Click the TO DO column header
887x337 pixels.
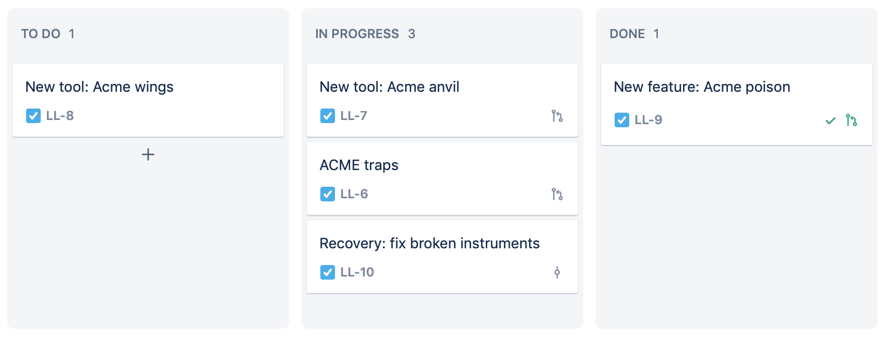(41, 34)
